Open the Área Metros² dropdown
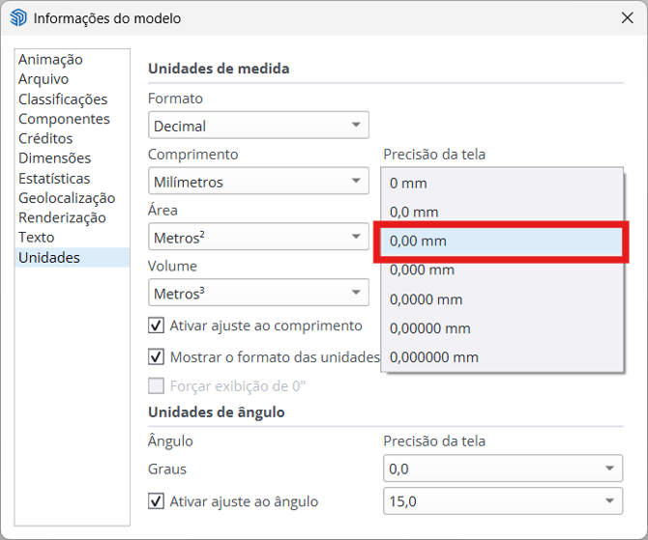Screen dimensions: 648x540 click(x=258, y=238)
